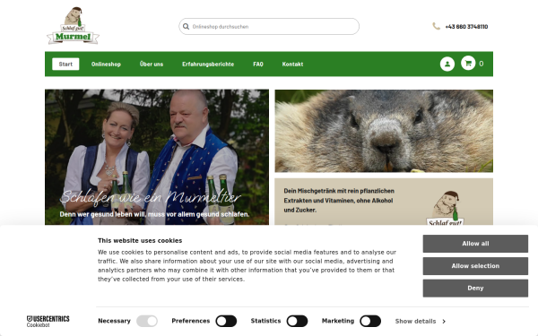Viewport: 538px width, 336px height.
Task: Click the Necessary cookie toggle
Action: pyautogui.click(x=147, y=322)
